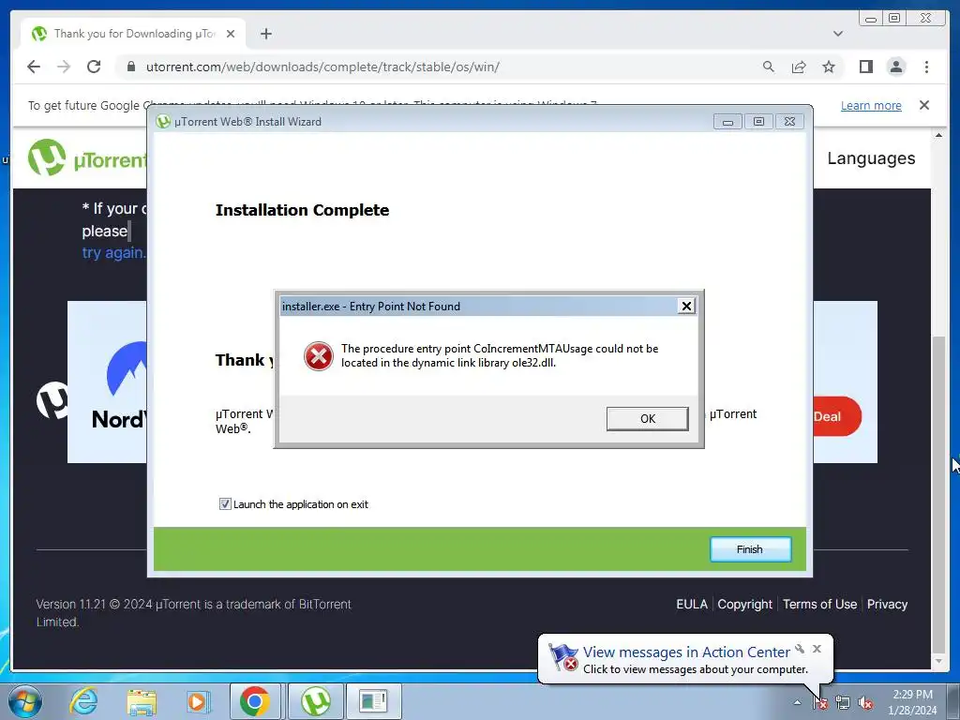Switch to Chrome in the taskbar
The height and width of the screenshot is (720, 960).
[x=255, y=701]
